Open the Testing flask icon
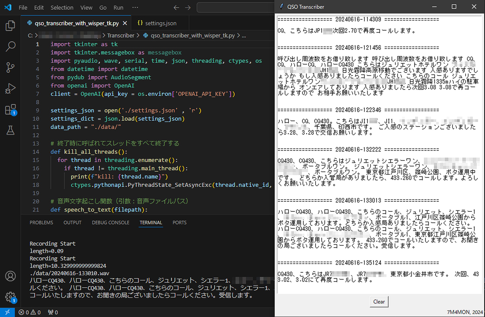Viewport: 485px width, 317px height. click(10, 130)
